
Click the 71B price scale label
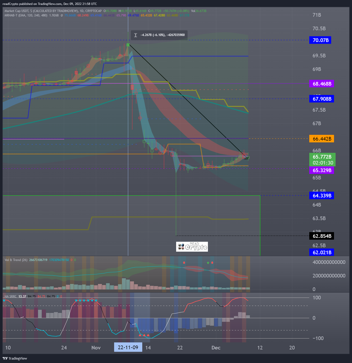point(317,15)
